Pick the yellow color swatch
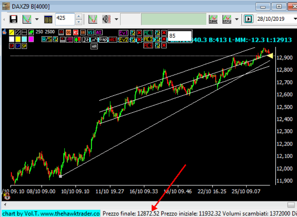The image size is (297, 217). (18, 39)
